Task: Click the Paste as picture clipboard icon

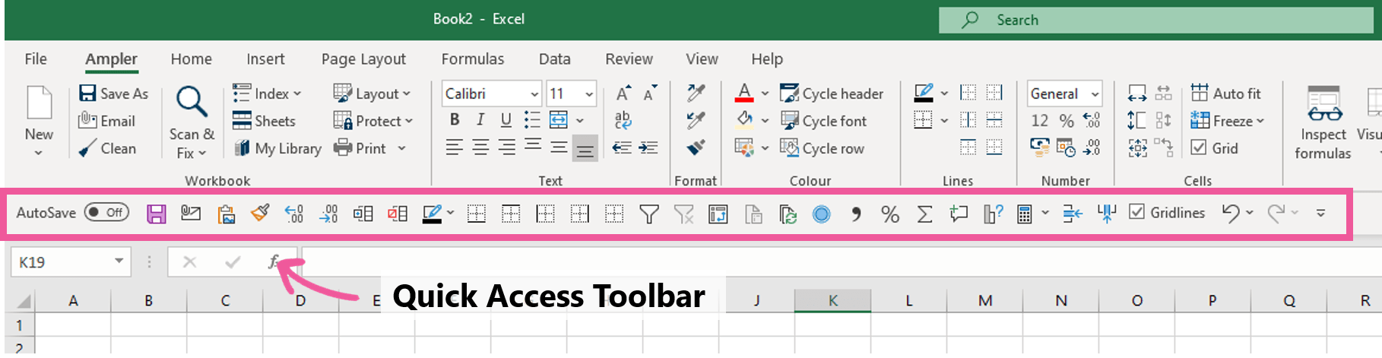Action: point(226,214)
